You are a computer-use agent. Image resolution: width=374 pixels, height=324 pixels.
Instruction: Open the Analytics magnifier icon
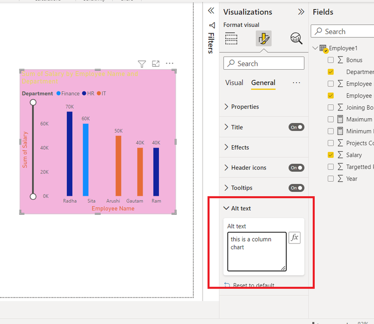pyautogui.click(x=296, y=38)
